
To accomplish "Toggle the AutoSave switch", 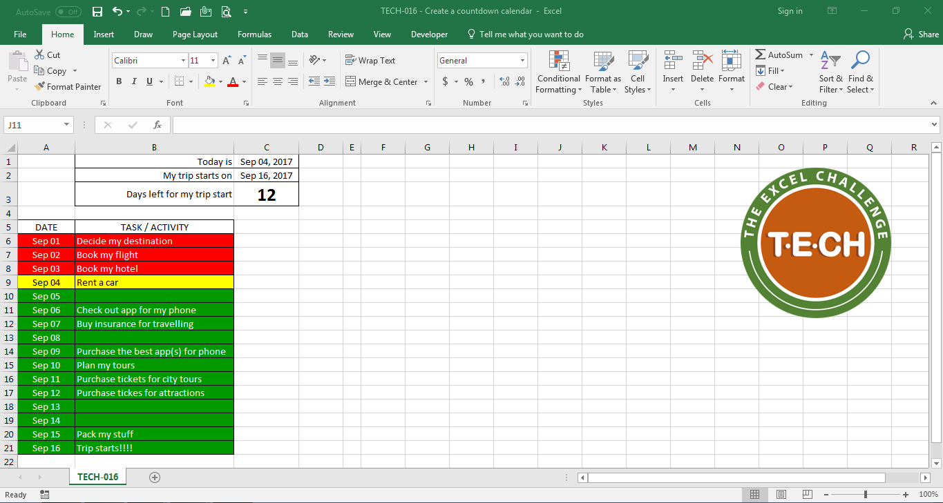I will (x=68, y=11).
